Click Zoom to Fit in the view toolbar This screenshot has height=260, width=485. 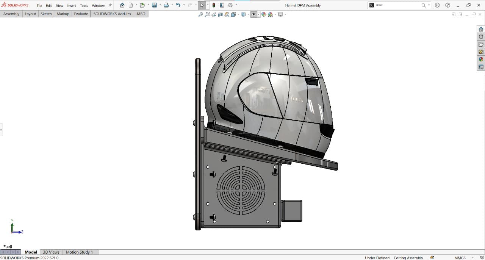coord(200,14)
